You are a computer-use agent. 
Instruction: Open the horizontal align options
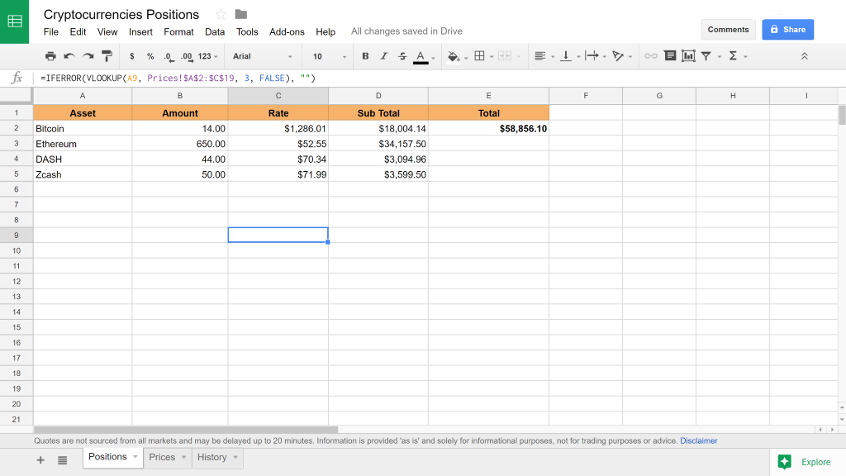[x=539, y=56]
